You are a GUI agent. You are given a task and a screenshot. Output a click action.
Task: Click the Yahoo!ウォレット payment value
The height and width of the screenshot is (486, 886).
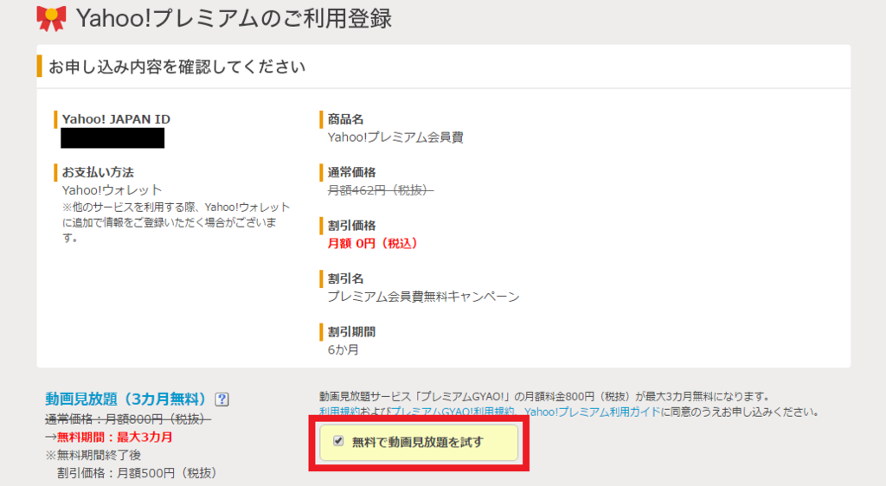point(112,190)
